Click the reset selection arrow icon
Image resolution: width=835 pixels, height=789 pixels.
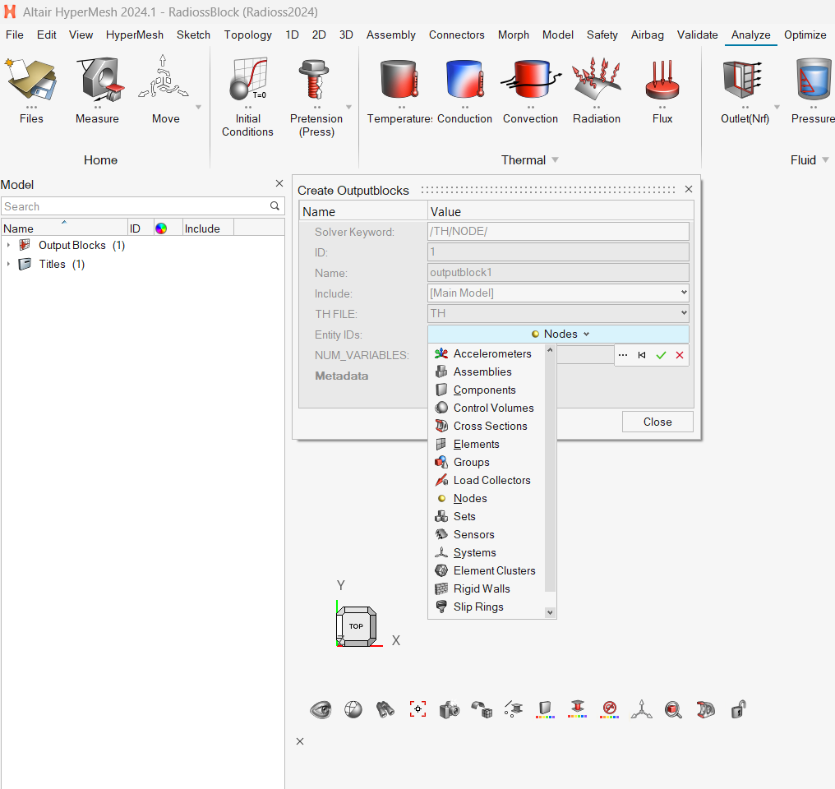coord(642,355)
